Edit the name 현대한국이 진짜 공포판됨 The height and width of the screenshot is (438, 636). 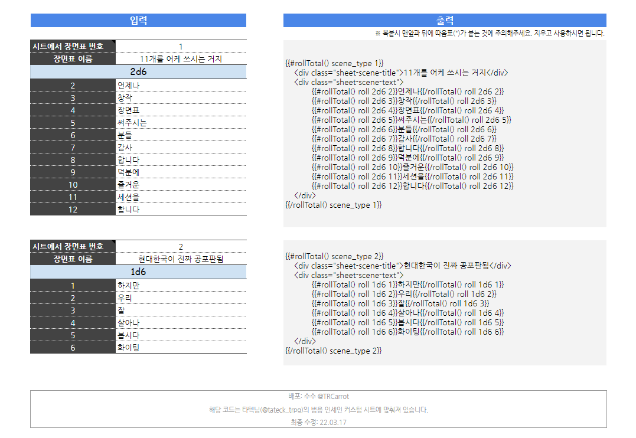(181, 259)
